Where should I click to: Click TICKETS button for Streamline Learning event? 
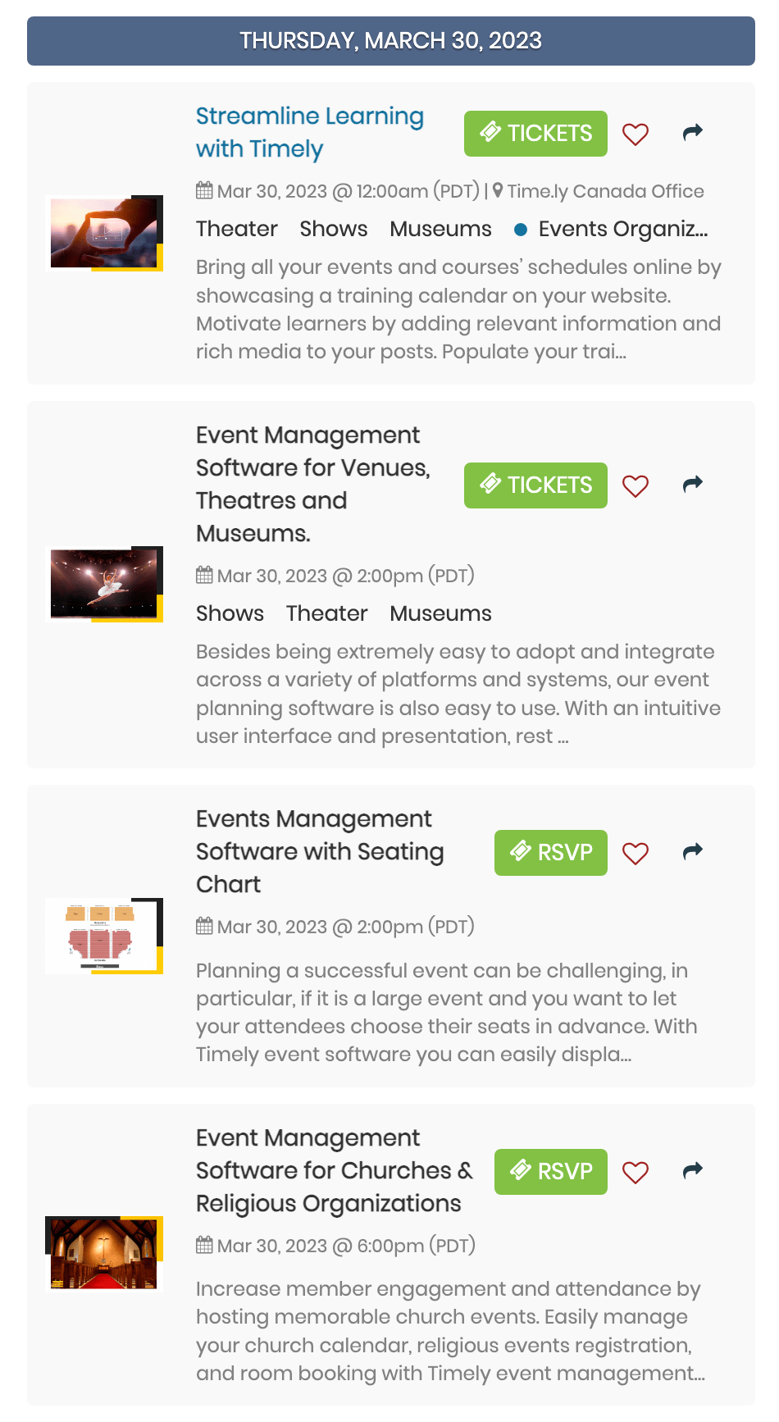(x=535, y=134)
